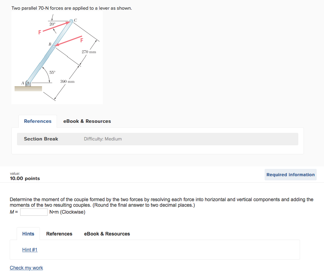Click the red force arrow at B
Image resolution: width=324 pixels, height=274 pixels.
[x=68, y=41]
